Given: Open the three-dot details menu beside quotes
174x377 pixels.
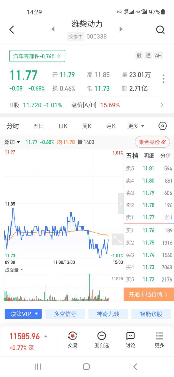Looking at the screenshot, I should pyautogui.click(x=163, y=79).
